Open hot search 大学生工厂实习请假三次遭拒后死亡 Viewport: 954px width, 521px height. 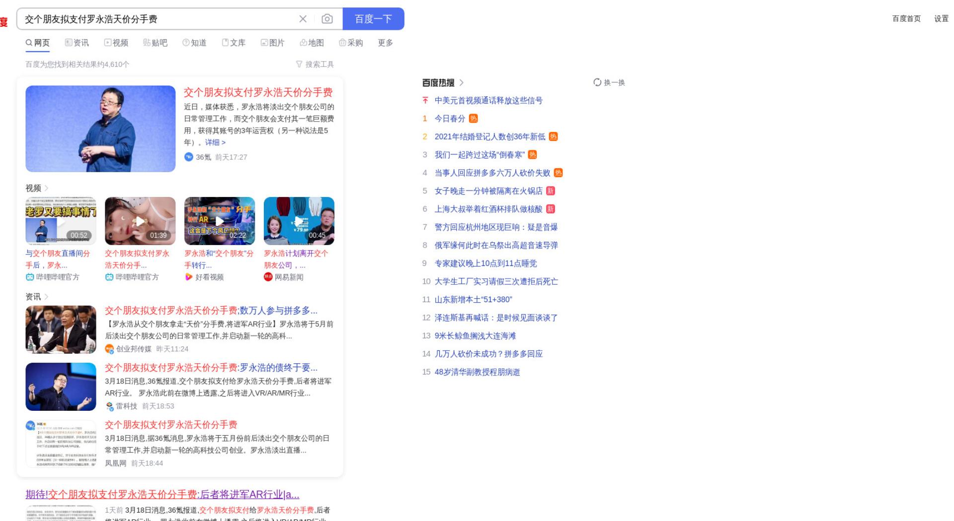click(x=496, y=282)
